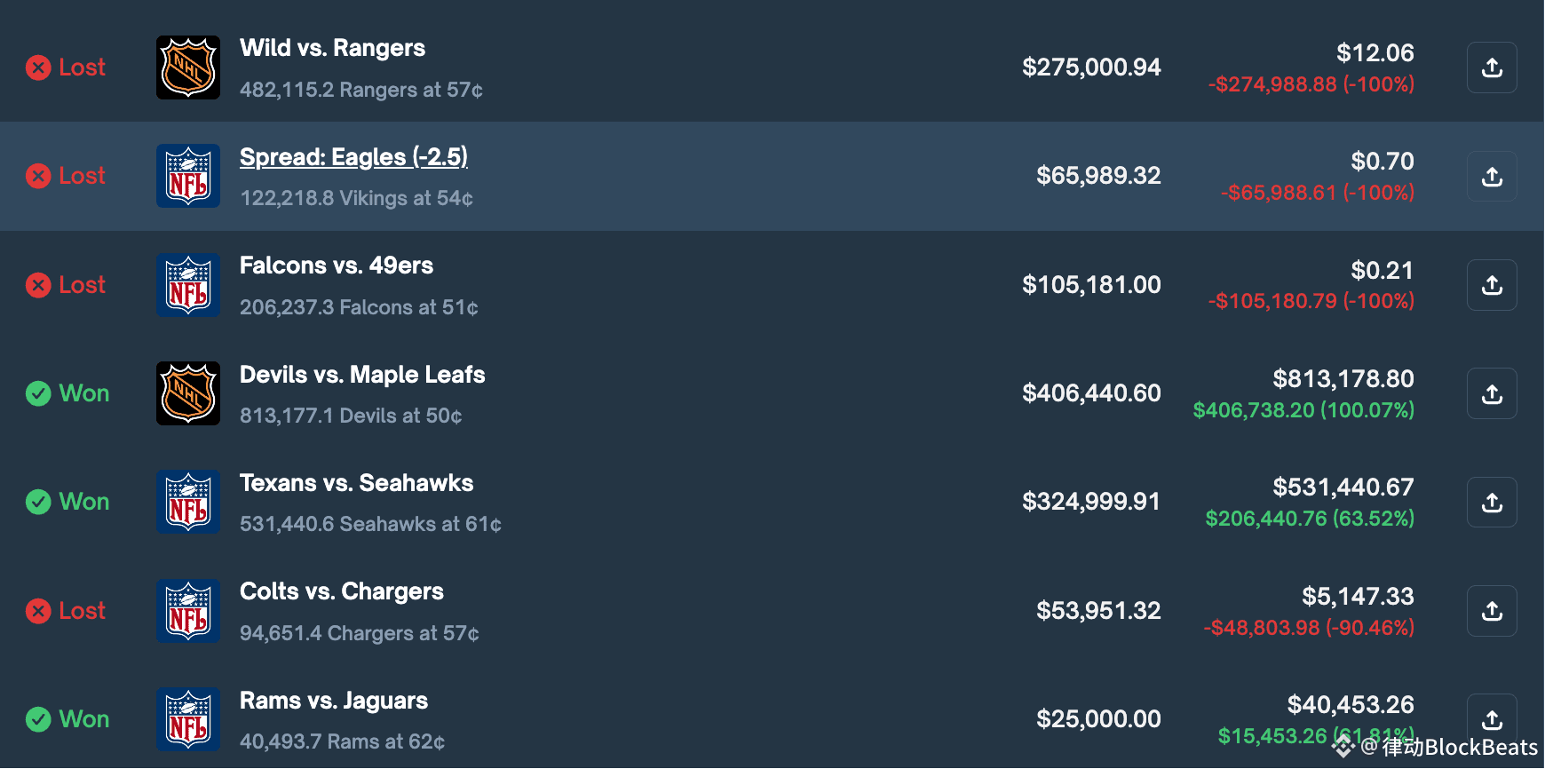Share the Texans vs. Seahawks position
Screen dimensions: 1545x769
[x=1492, y=503]
